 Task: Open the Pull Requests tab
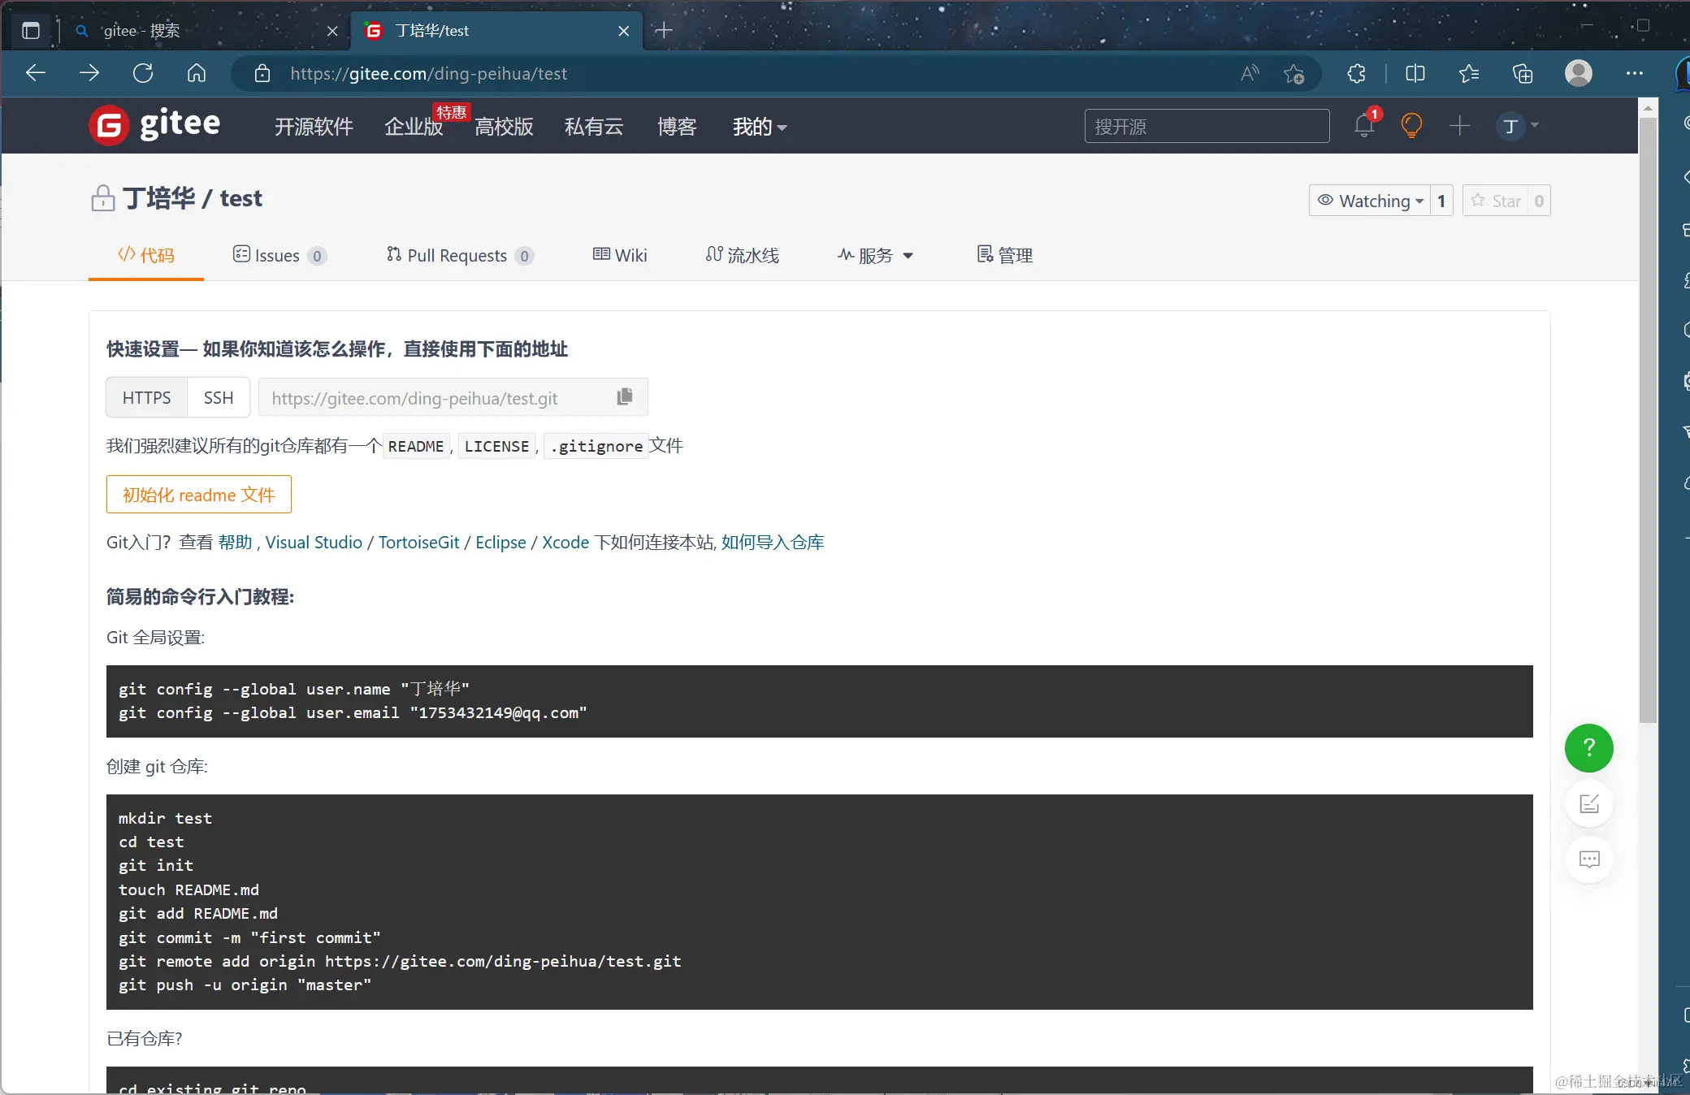(x=458, y=255)
